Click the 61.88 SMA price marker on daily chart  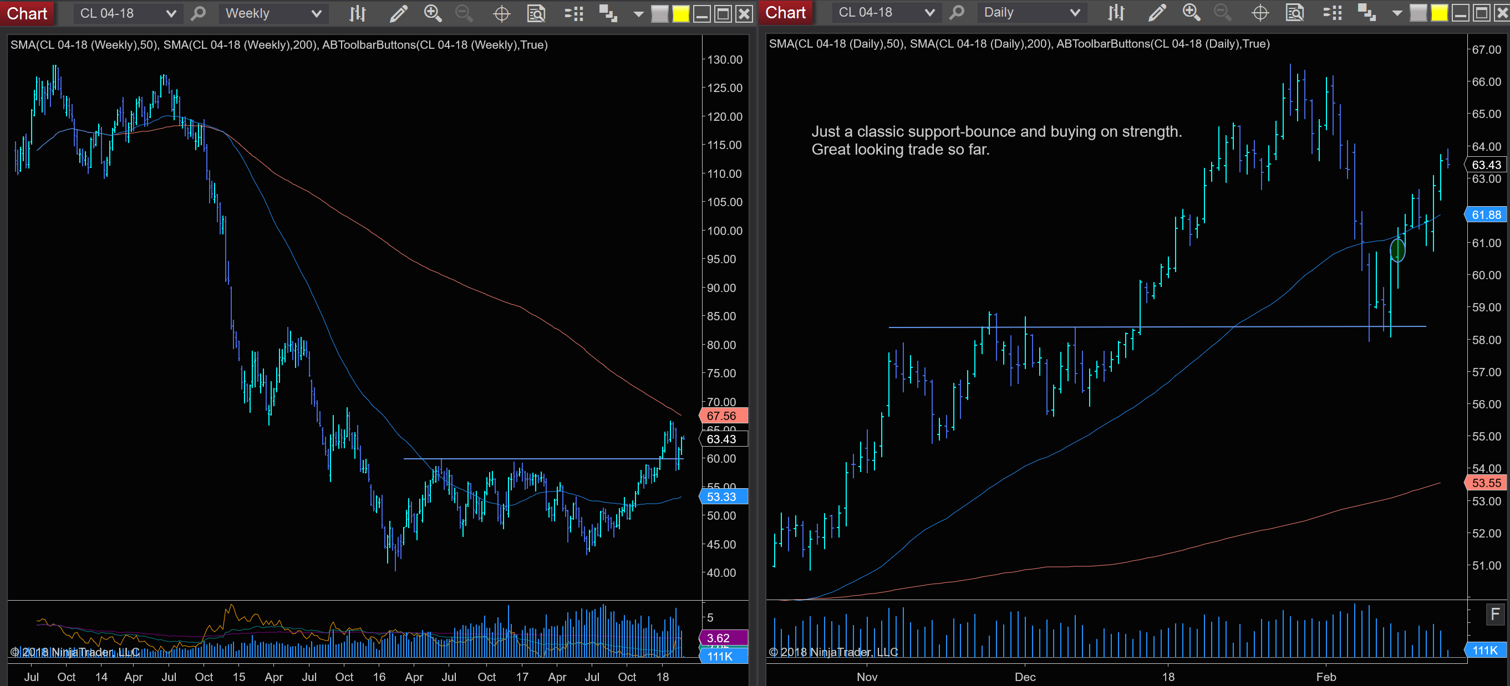click(x=1487, y=214)
